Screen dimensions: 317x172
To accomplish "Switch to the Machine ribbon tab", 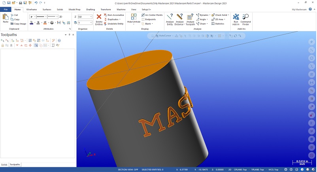I will click(x=121, y=9).
